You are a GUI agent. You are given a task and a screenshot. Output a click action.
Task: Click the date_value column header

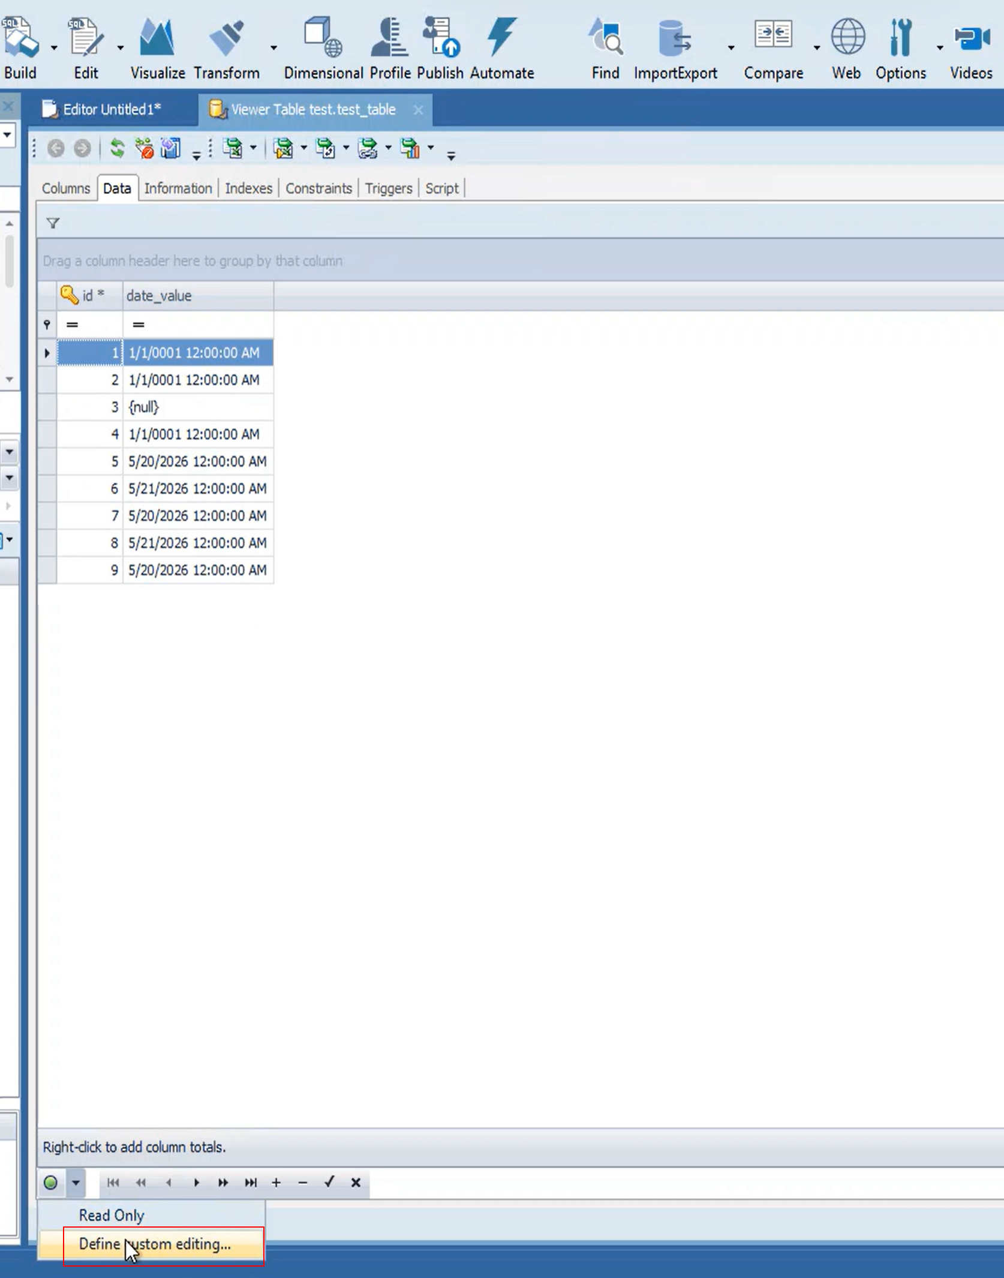click(199, 296)
